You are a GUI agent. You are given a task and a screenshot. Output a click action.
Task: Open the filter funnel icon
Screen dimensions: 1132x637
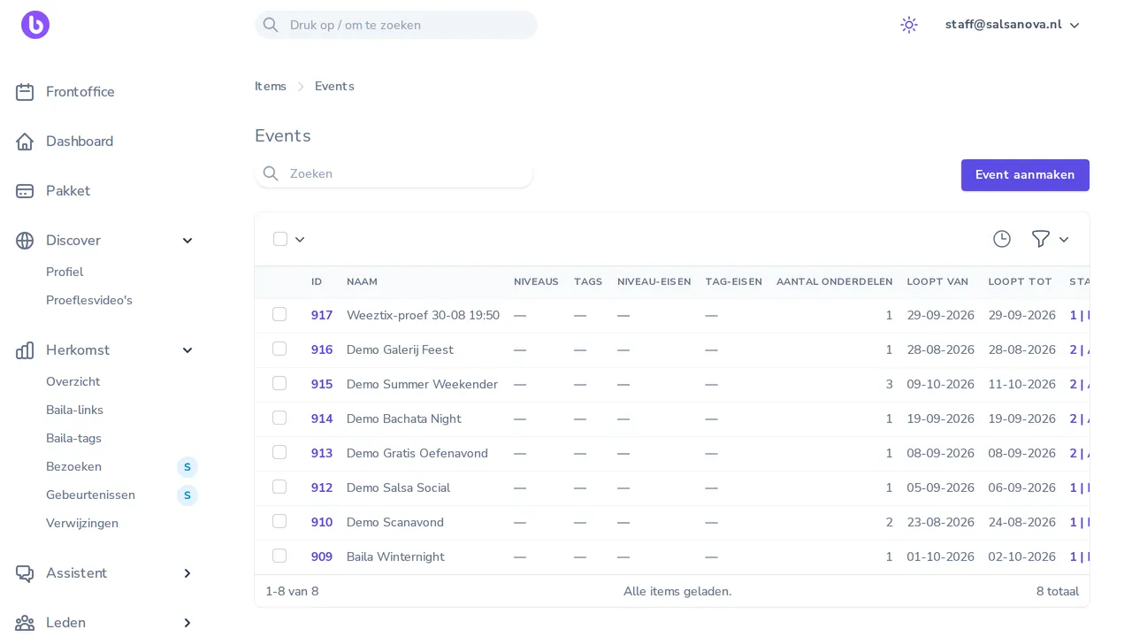[1041, 239]
